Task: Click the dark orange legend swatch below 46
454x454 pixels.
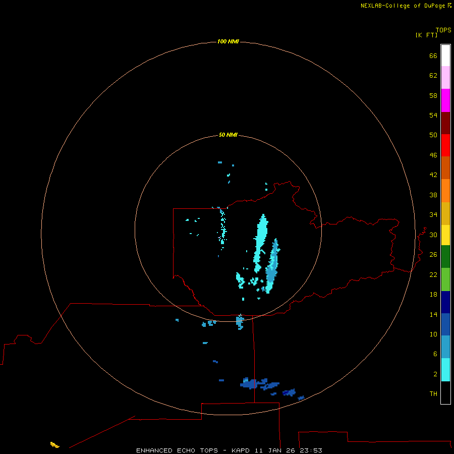Action: click(445, 167)
